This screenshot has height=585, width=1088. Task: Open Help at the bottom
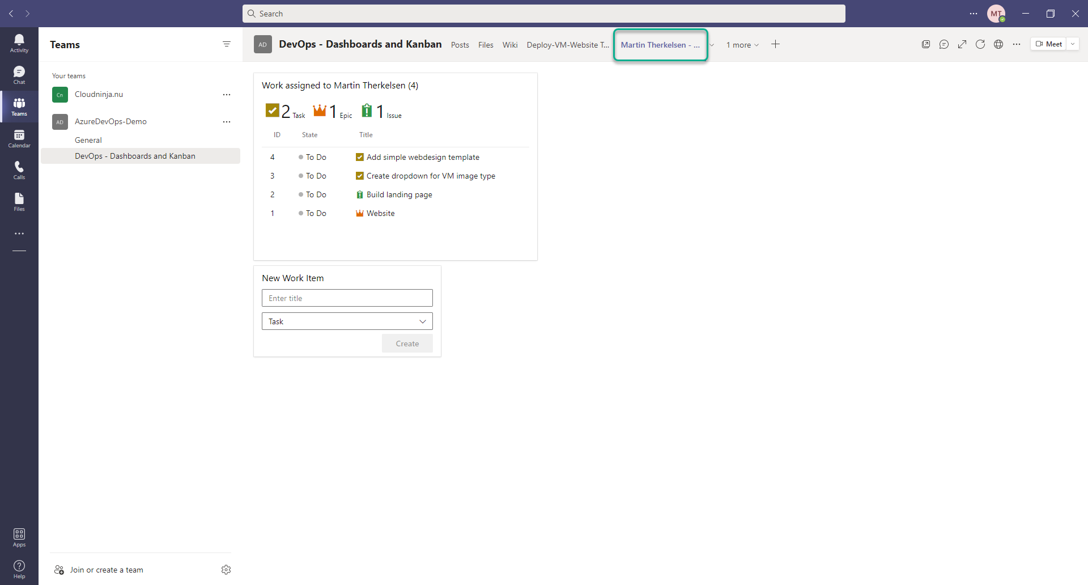point(19,569)
